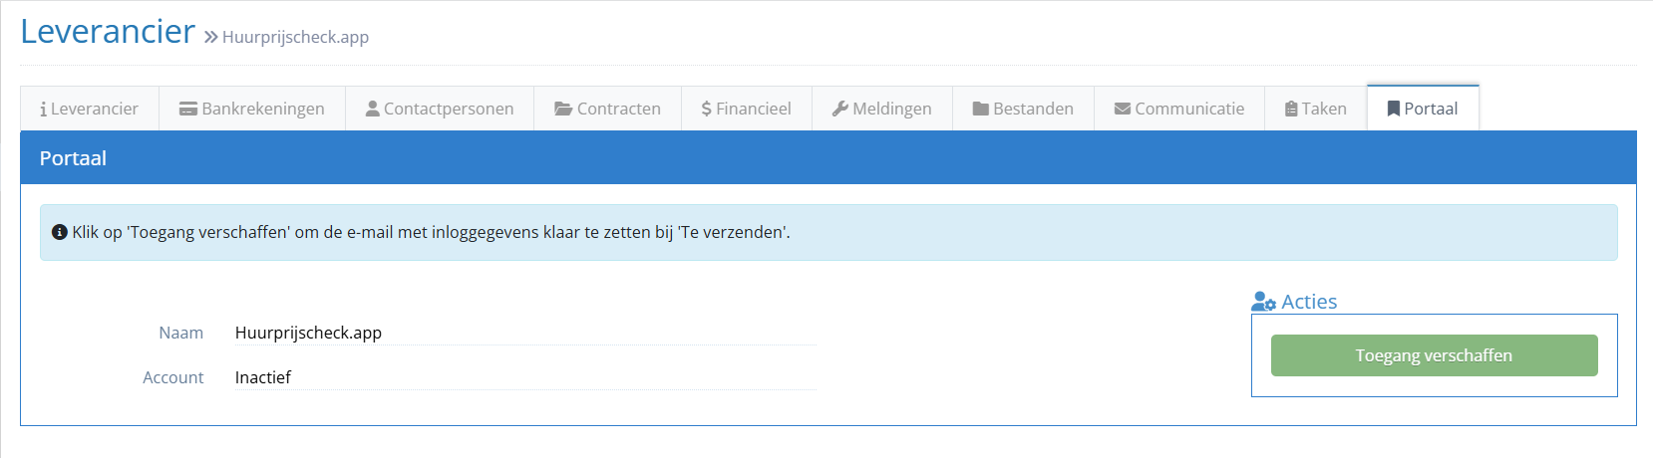Click the info icon on Leverancier tab

(x=44, y=110)
